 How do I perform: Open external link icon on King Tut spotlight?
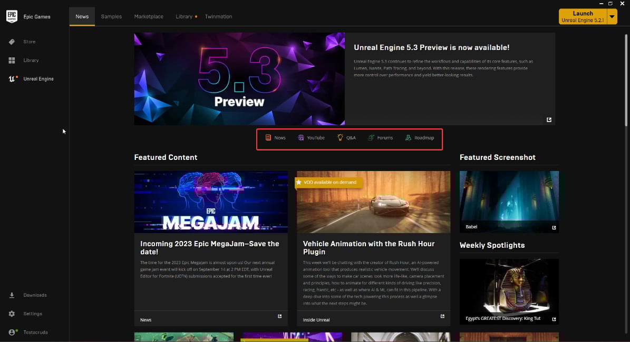554,319
